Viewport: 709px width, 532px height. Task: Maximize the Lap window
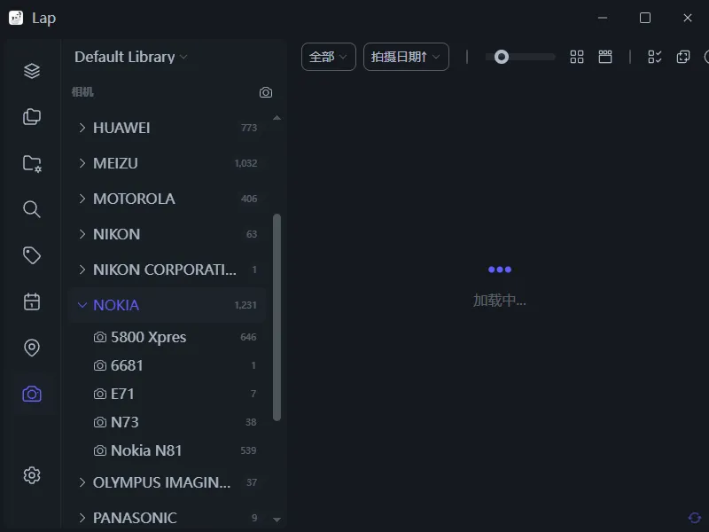645,18
